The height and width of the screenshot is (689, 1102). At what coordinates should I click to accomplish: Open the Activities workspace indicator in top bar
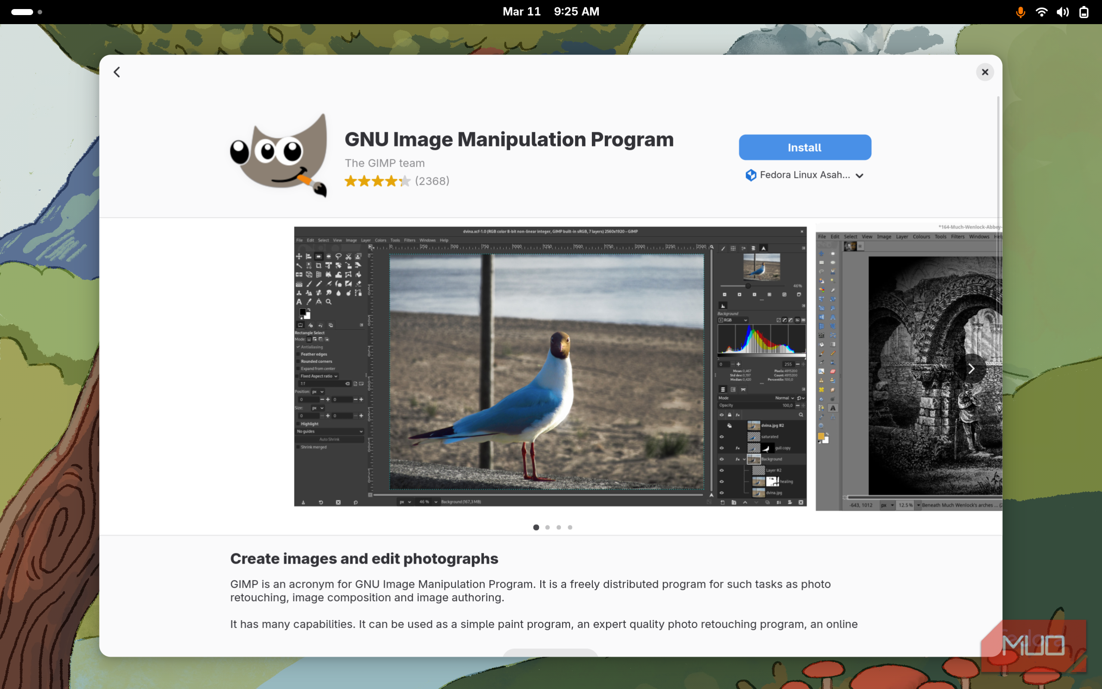pos(26,12)
